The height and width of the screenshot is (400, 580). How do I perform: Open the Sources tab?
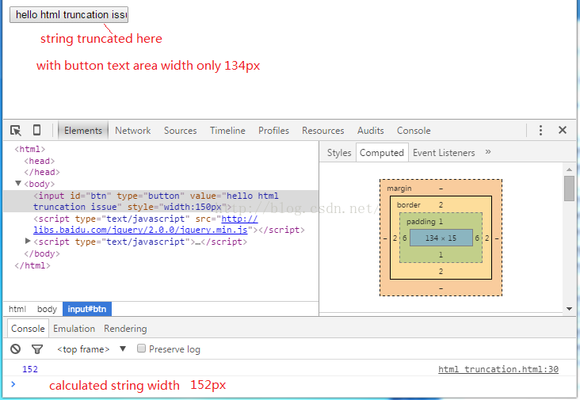[180, 131]
